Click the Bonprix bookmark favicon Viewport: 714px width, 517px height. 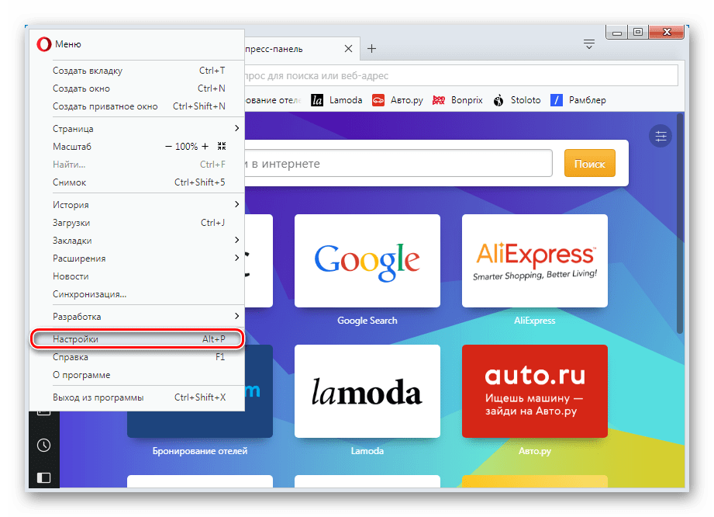coord(439,100)
